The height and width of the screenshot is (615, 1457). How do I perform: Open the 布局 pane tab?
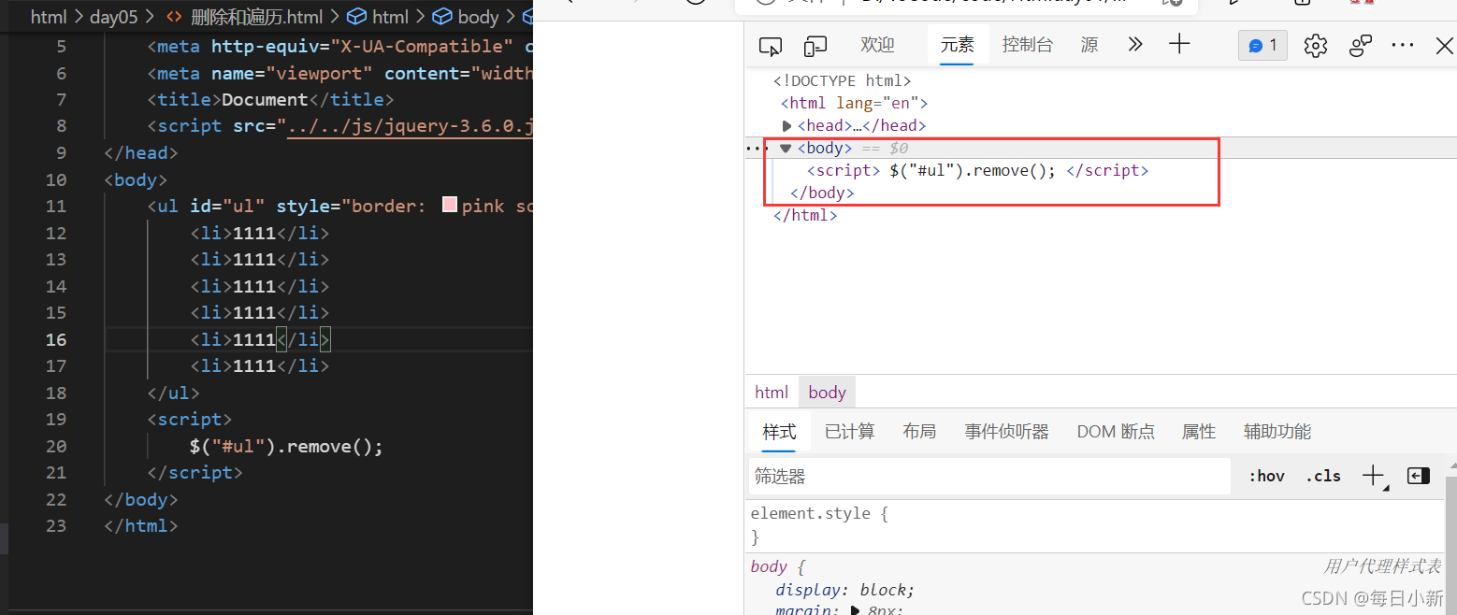point(919,432)
